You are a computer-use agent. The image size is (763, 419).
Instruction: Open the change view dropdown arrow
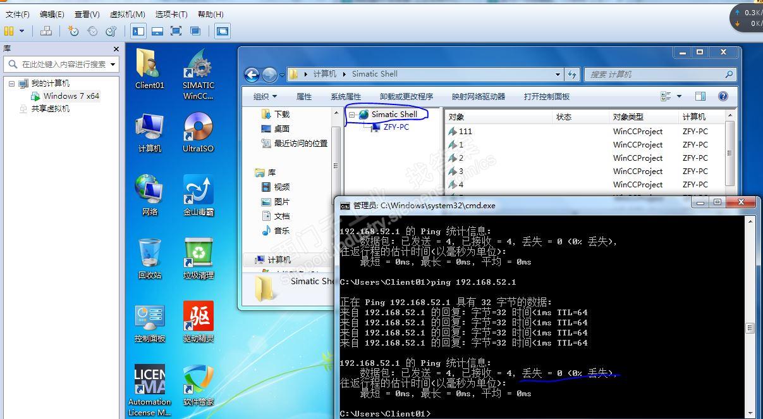pyautogui.click(x=680, y=97)
